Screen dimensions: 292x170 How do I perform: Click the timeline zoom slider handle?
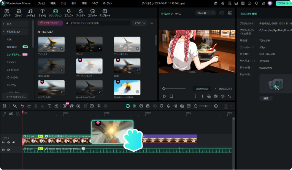coord(206,106)
